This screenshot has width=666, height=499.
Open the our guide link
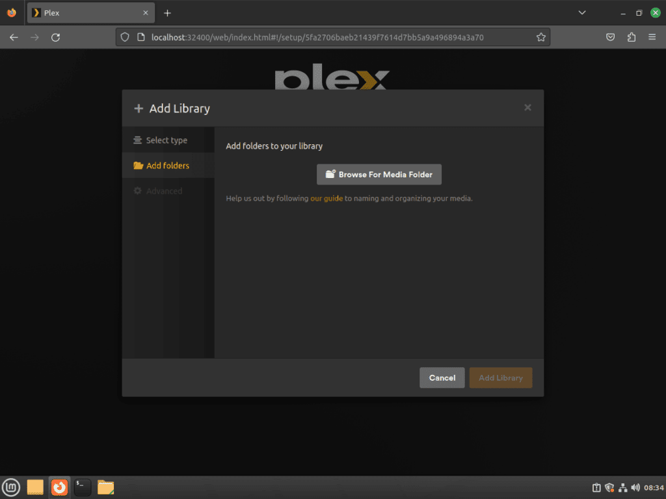point(327,198)
